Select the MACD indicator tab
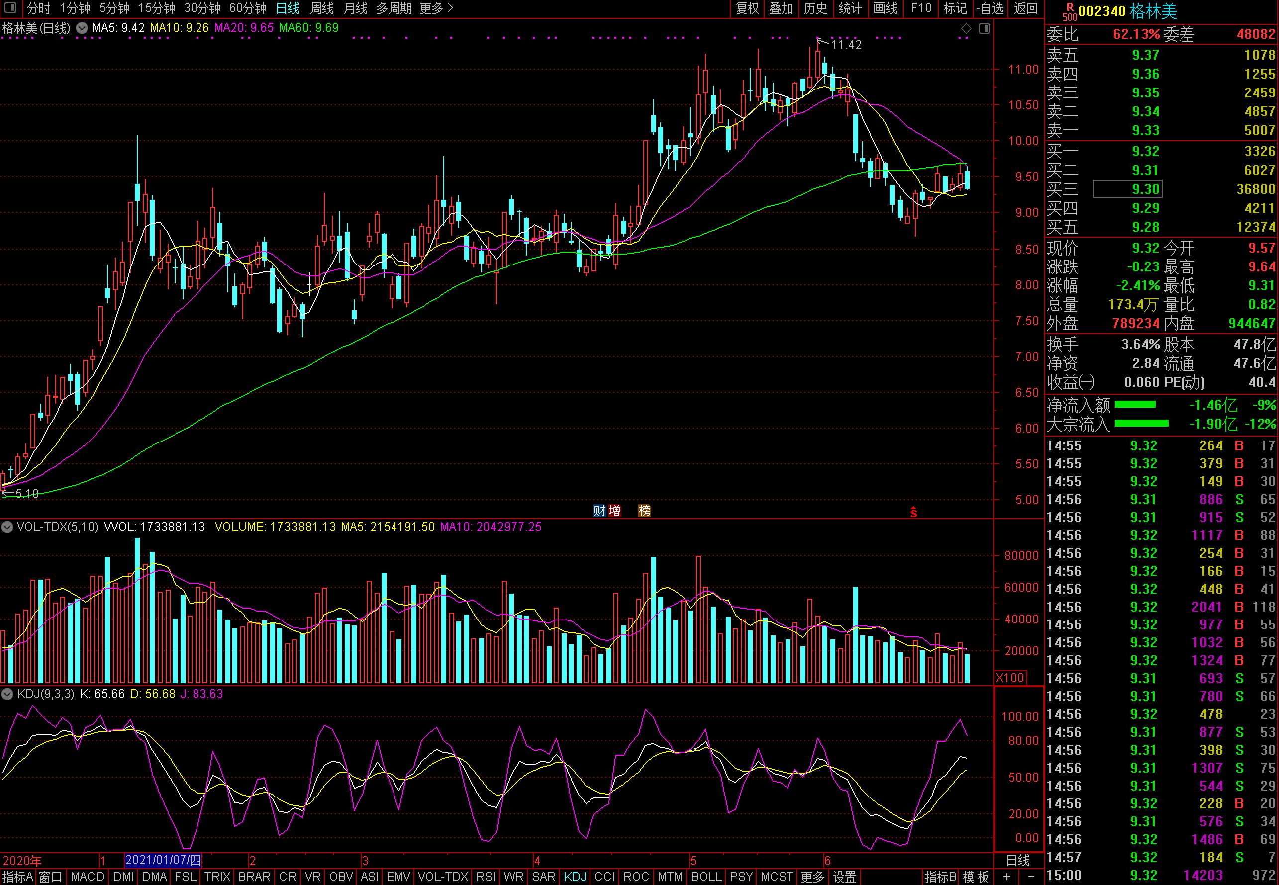This screenshot has width=1279, height=885. click(88, 877)
